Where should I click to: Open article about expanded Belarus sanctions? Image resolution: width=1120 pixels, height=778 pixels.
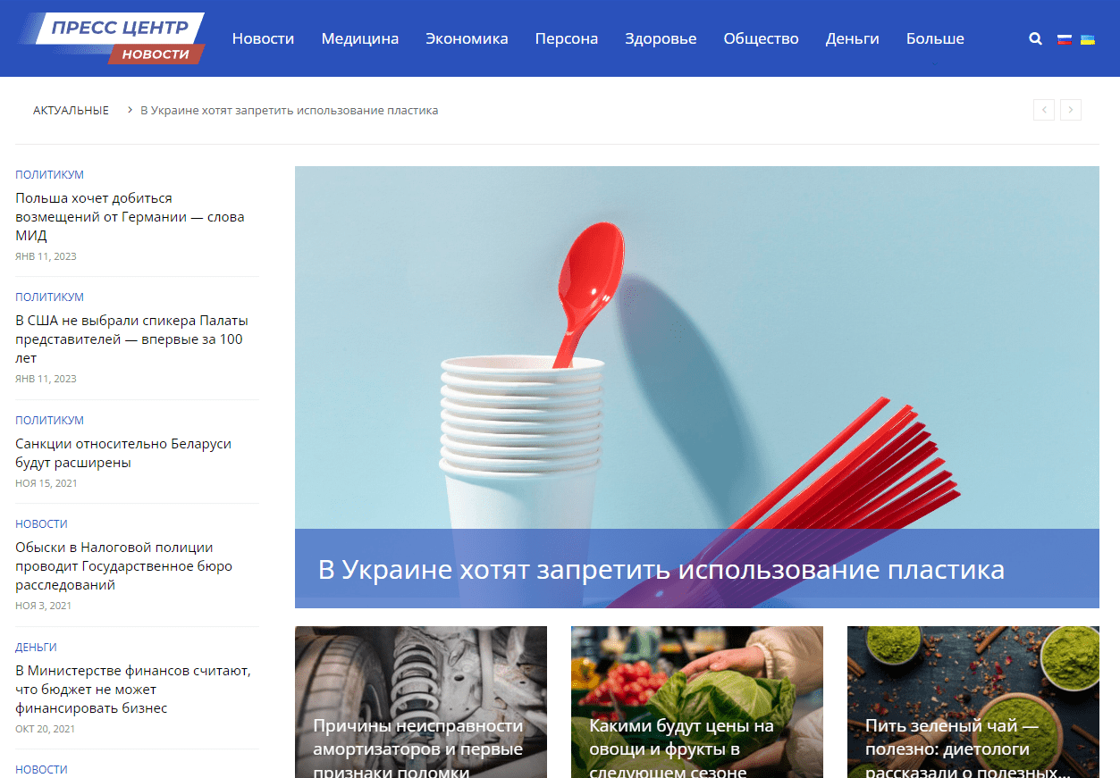coord(123,453)
